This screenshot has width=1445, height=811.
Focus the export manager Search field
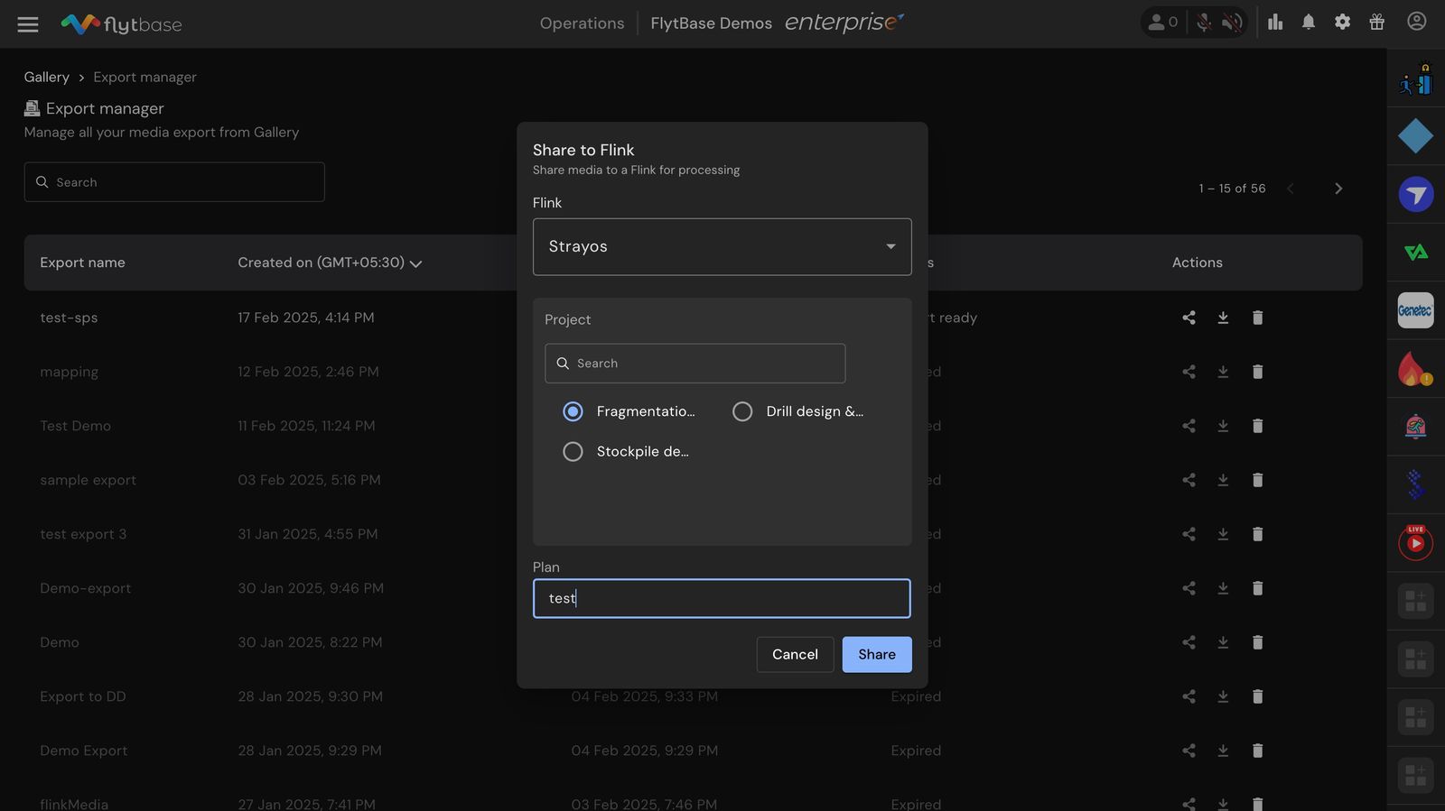point(174,182)
